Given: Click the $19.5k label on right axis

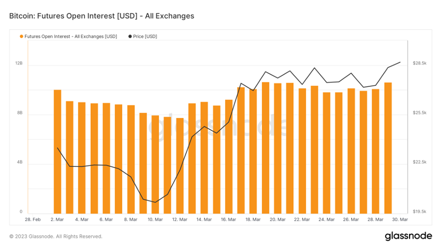Looking at the screenshot, I should [420, 211].
